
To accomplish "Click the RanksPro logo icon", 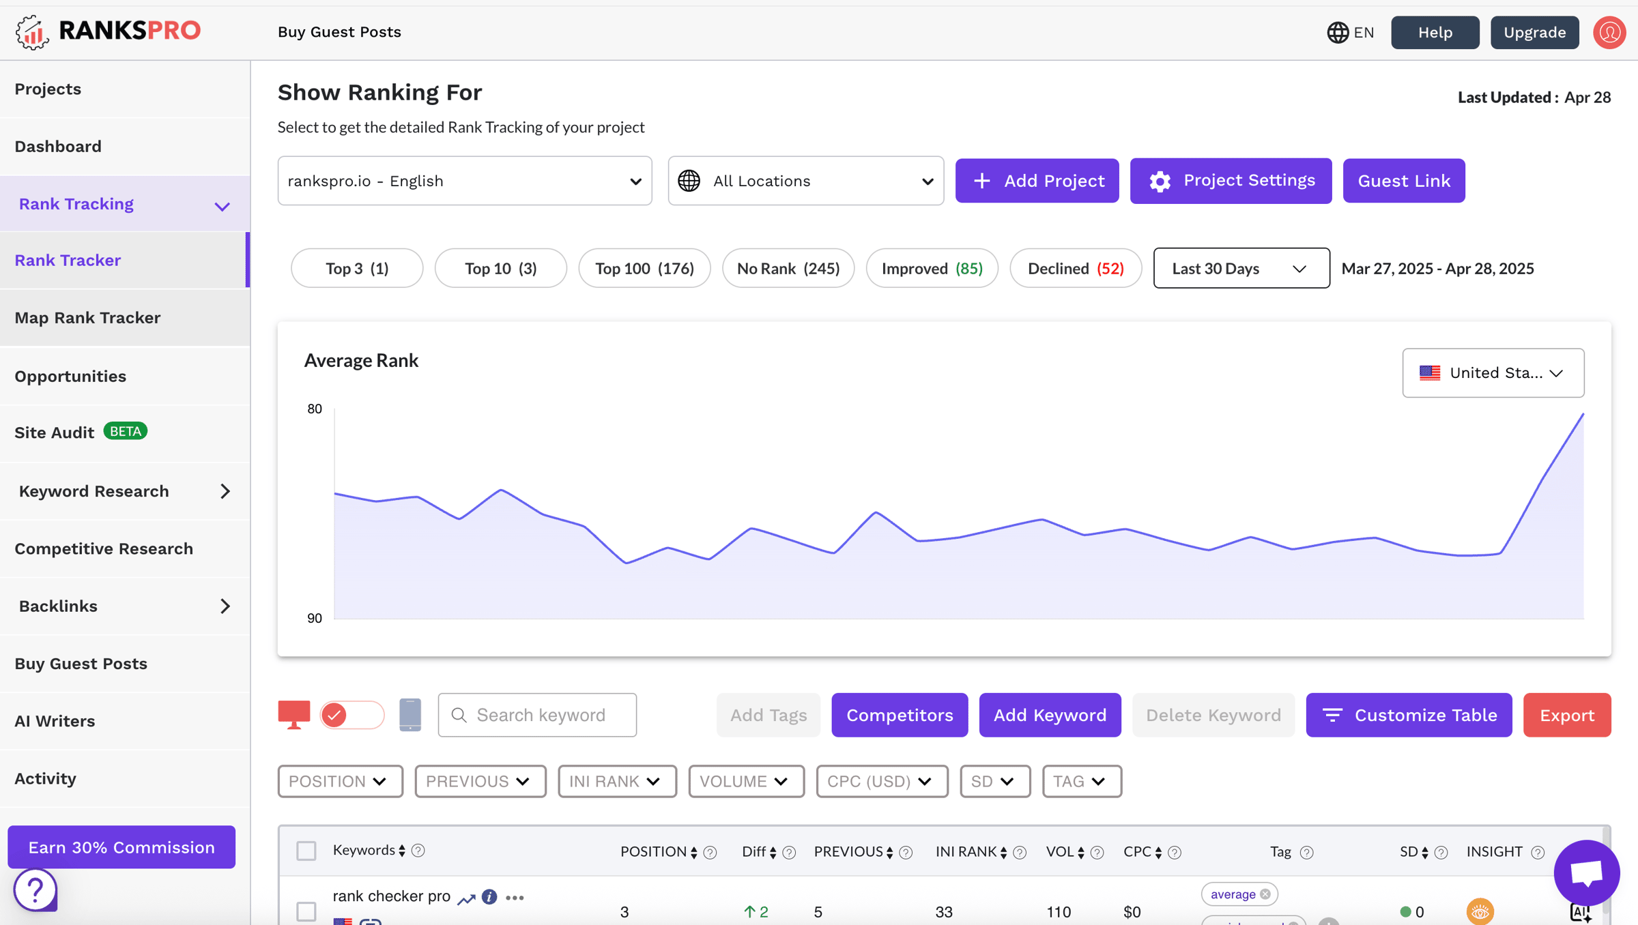I will click(x=32, y=31).
